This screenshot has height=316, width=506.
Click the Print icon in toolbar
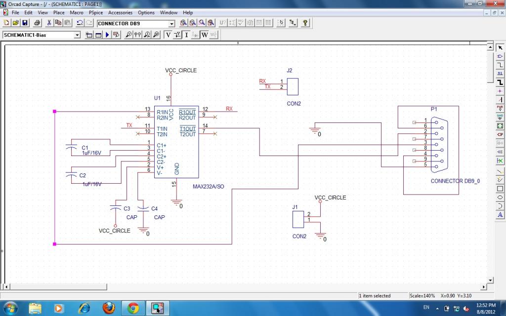click(37, 23)
